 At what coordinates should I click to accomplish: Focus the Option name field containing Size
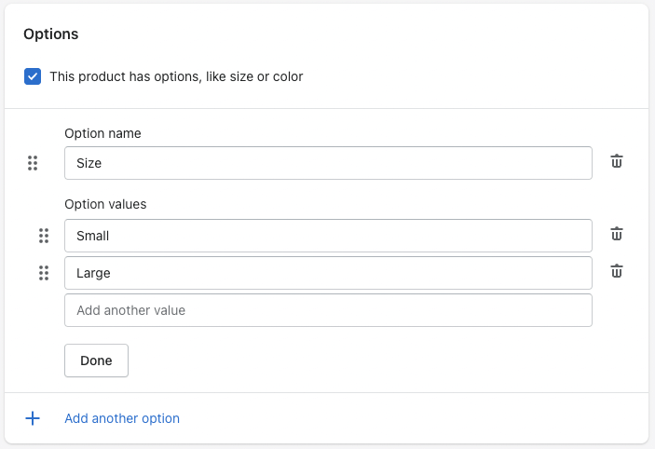[x=328, y=163]
